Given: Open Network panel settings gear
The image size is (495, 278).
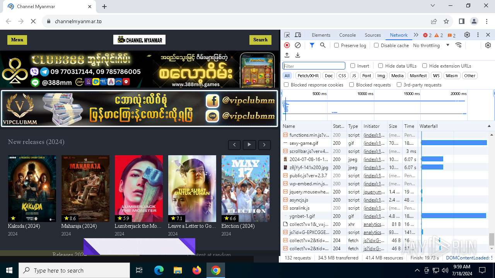Looking at the screenshot, I should 488,45.
